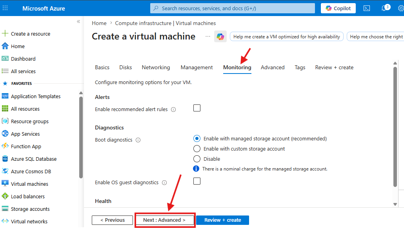Viewport: 404px width, 228px height.
Task: Collapse the left navigation sidebar
Action: tap(78, 22)
